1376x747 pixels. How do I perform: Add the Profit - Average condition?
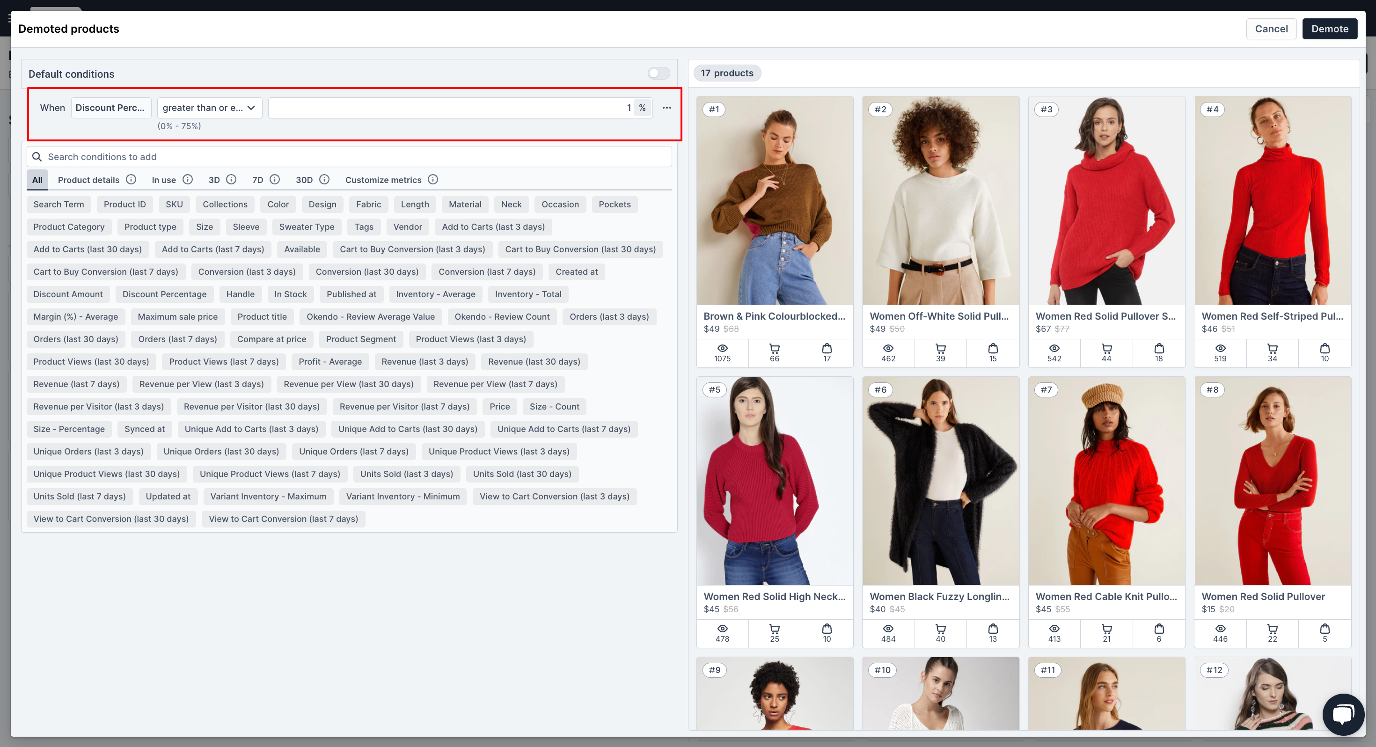coord(330,361)
